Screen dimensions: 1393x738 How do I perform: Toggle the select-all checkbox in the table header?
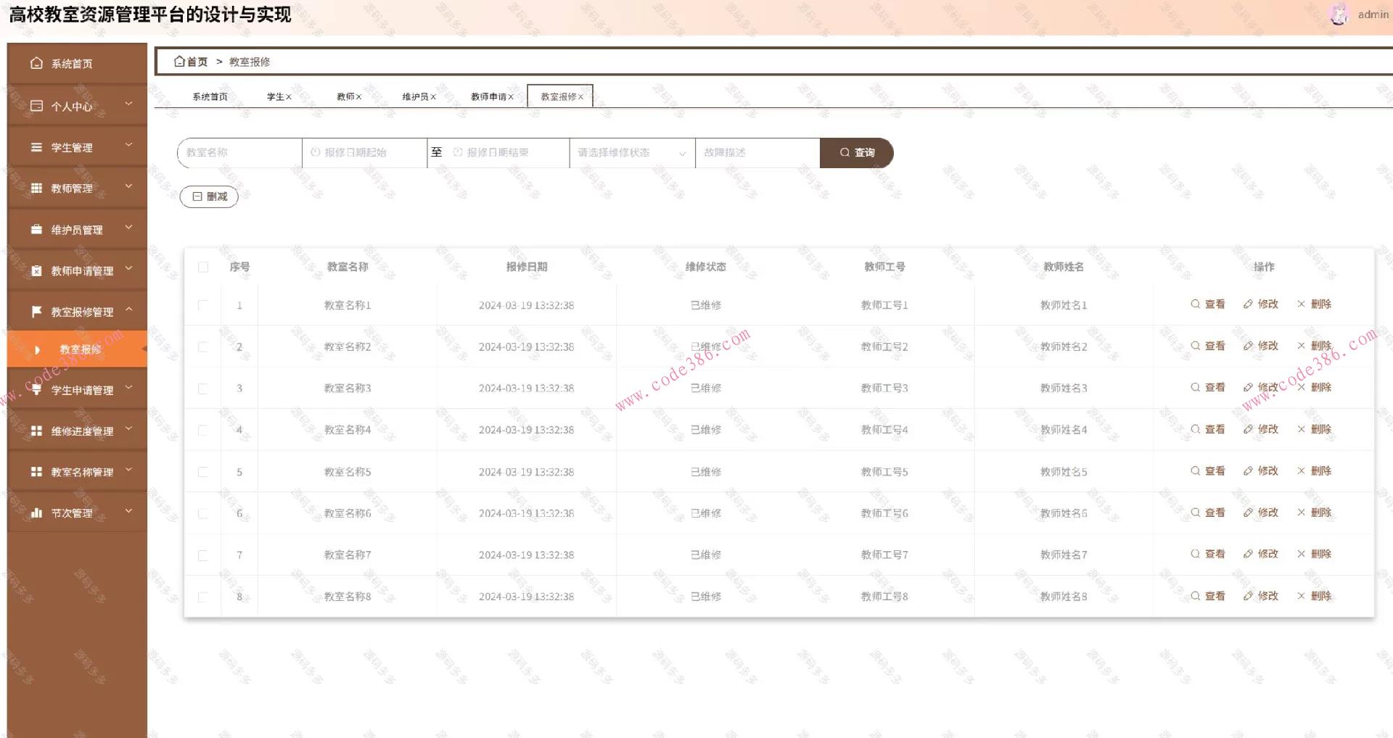[203, 267]
